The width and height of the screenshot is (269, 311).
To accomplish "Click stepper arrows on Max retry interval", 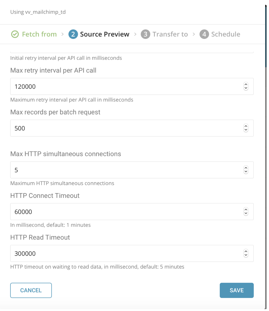I will pos(246,86).
